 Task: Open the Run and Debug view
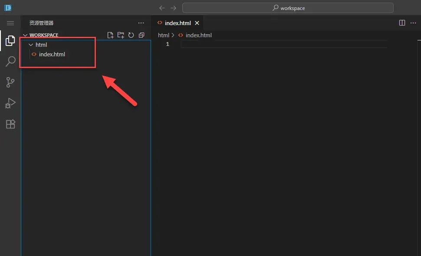click(10, 103)
